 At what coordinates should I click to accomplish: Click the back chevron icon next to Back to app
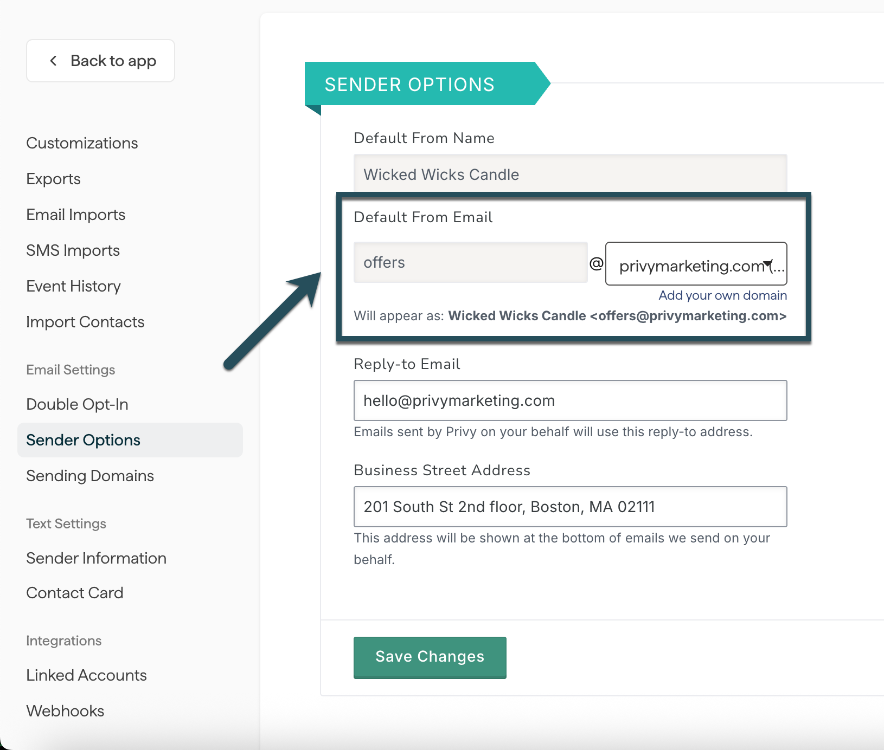coord(53,61)
